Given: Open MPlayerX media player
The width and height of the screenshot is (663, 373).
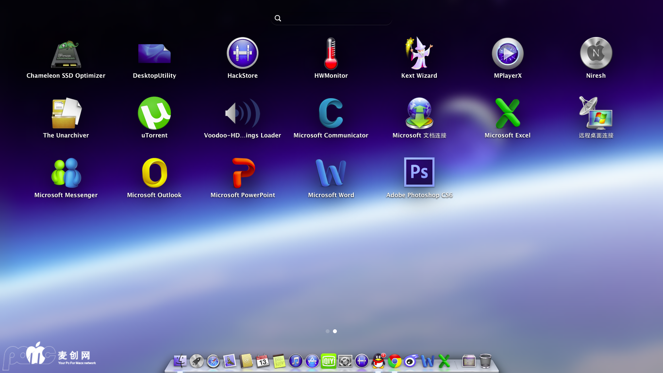Looking at the screenshot, I should point(508,53).
